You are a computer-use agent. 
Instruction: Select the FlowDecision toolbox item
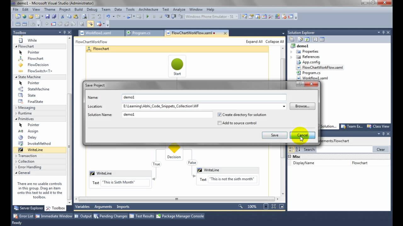[38, 65]
